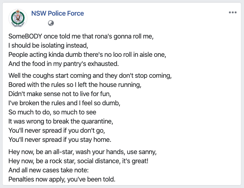244x188 pixels.
Task: Click the NSW Police Force profile picture
Action: pyautogui.click(x=18, y=18)
